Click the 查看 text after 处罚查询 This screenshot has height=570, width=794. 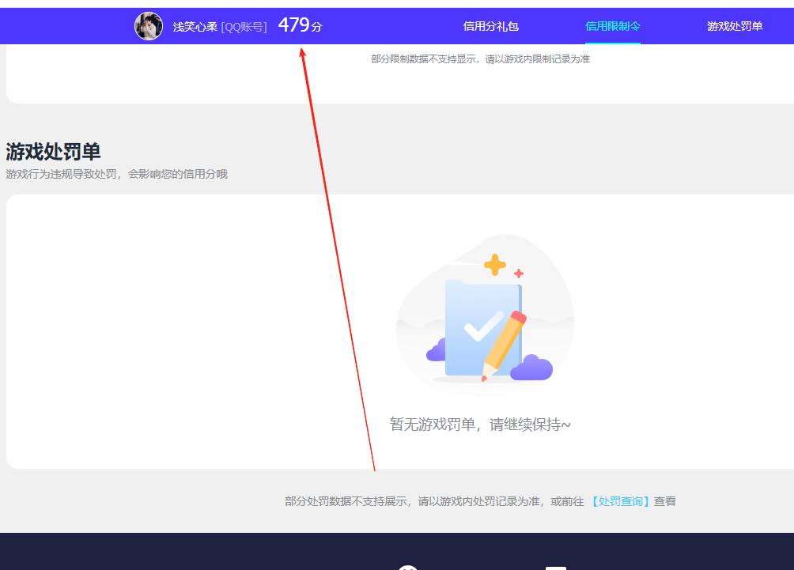point(665,500)
